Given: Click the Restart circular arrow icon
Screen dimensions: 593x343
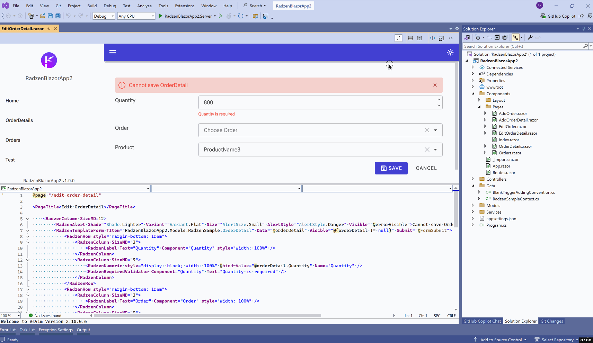Looking at the screenshot, I should pyautogui.click(x=241, y=16).
